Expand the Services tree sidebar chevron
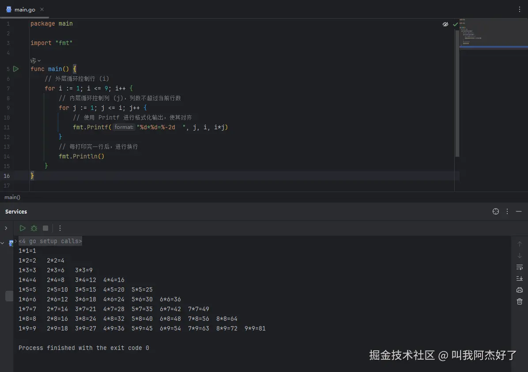The image size is (528, 372). click(x=6, y=228)
